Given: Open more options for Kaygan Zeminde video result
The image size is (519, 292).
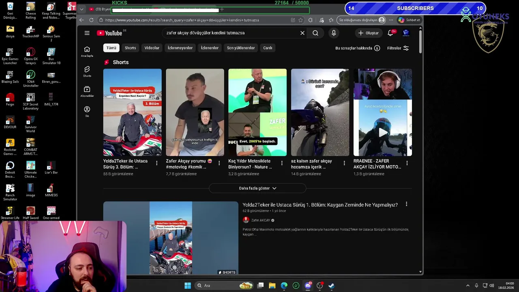Looking at the screenshot, I should click(x=406, y=204).
